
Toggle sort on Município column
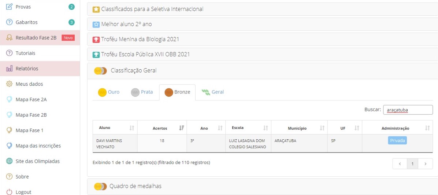pos(322,128)
